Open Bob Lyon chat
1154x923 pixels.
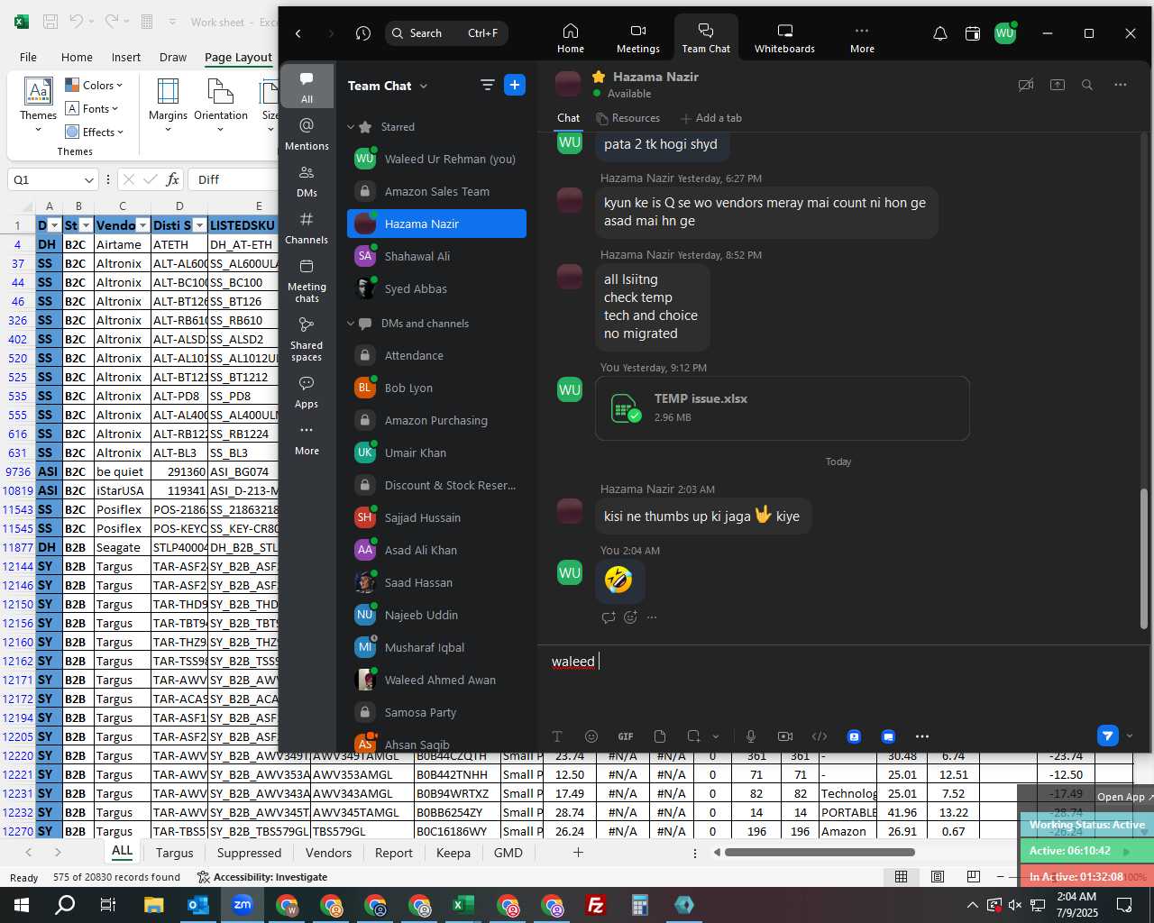click(x=436, y=388)
